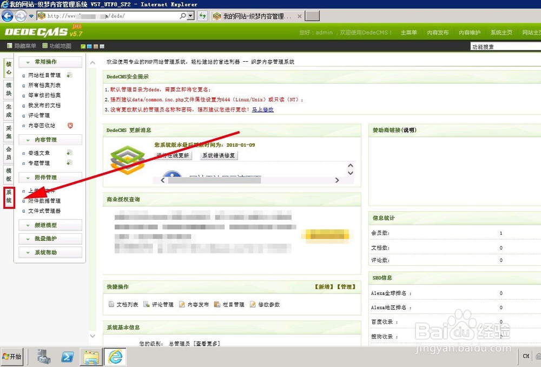Click update frame scroll-right arrow

click(x=337, y=180)
